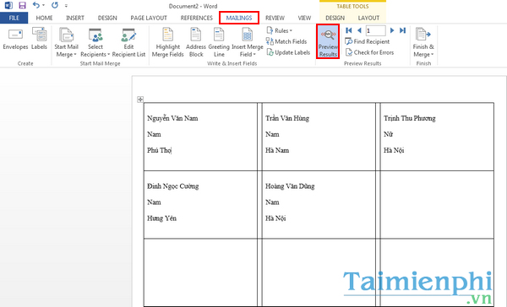Save the document with the floppy disk icon
Viewport: 507px width, 307px height.
(x=22, y=5)
